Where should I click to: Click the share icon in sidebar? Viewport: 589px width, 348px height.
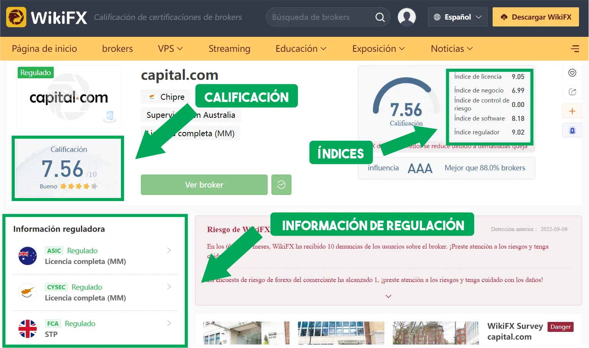point(572,92)
